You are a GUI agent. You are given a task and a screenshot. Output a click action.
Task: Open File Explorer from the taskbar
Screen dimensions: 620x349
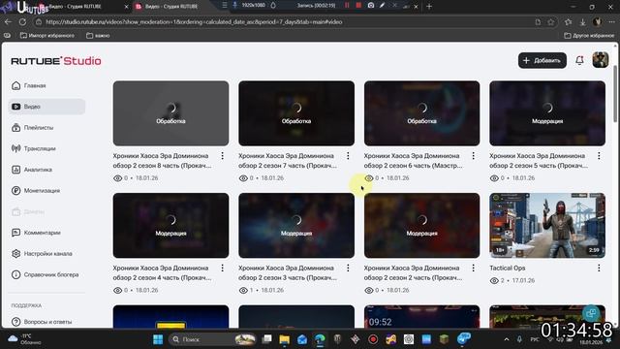point(284,339)
